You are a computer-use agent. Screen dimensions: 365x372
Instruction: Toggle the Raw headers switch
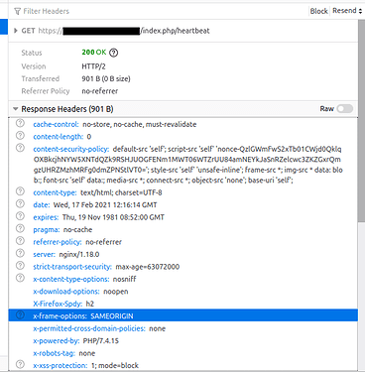click(345, 109)
